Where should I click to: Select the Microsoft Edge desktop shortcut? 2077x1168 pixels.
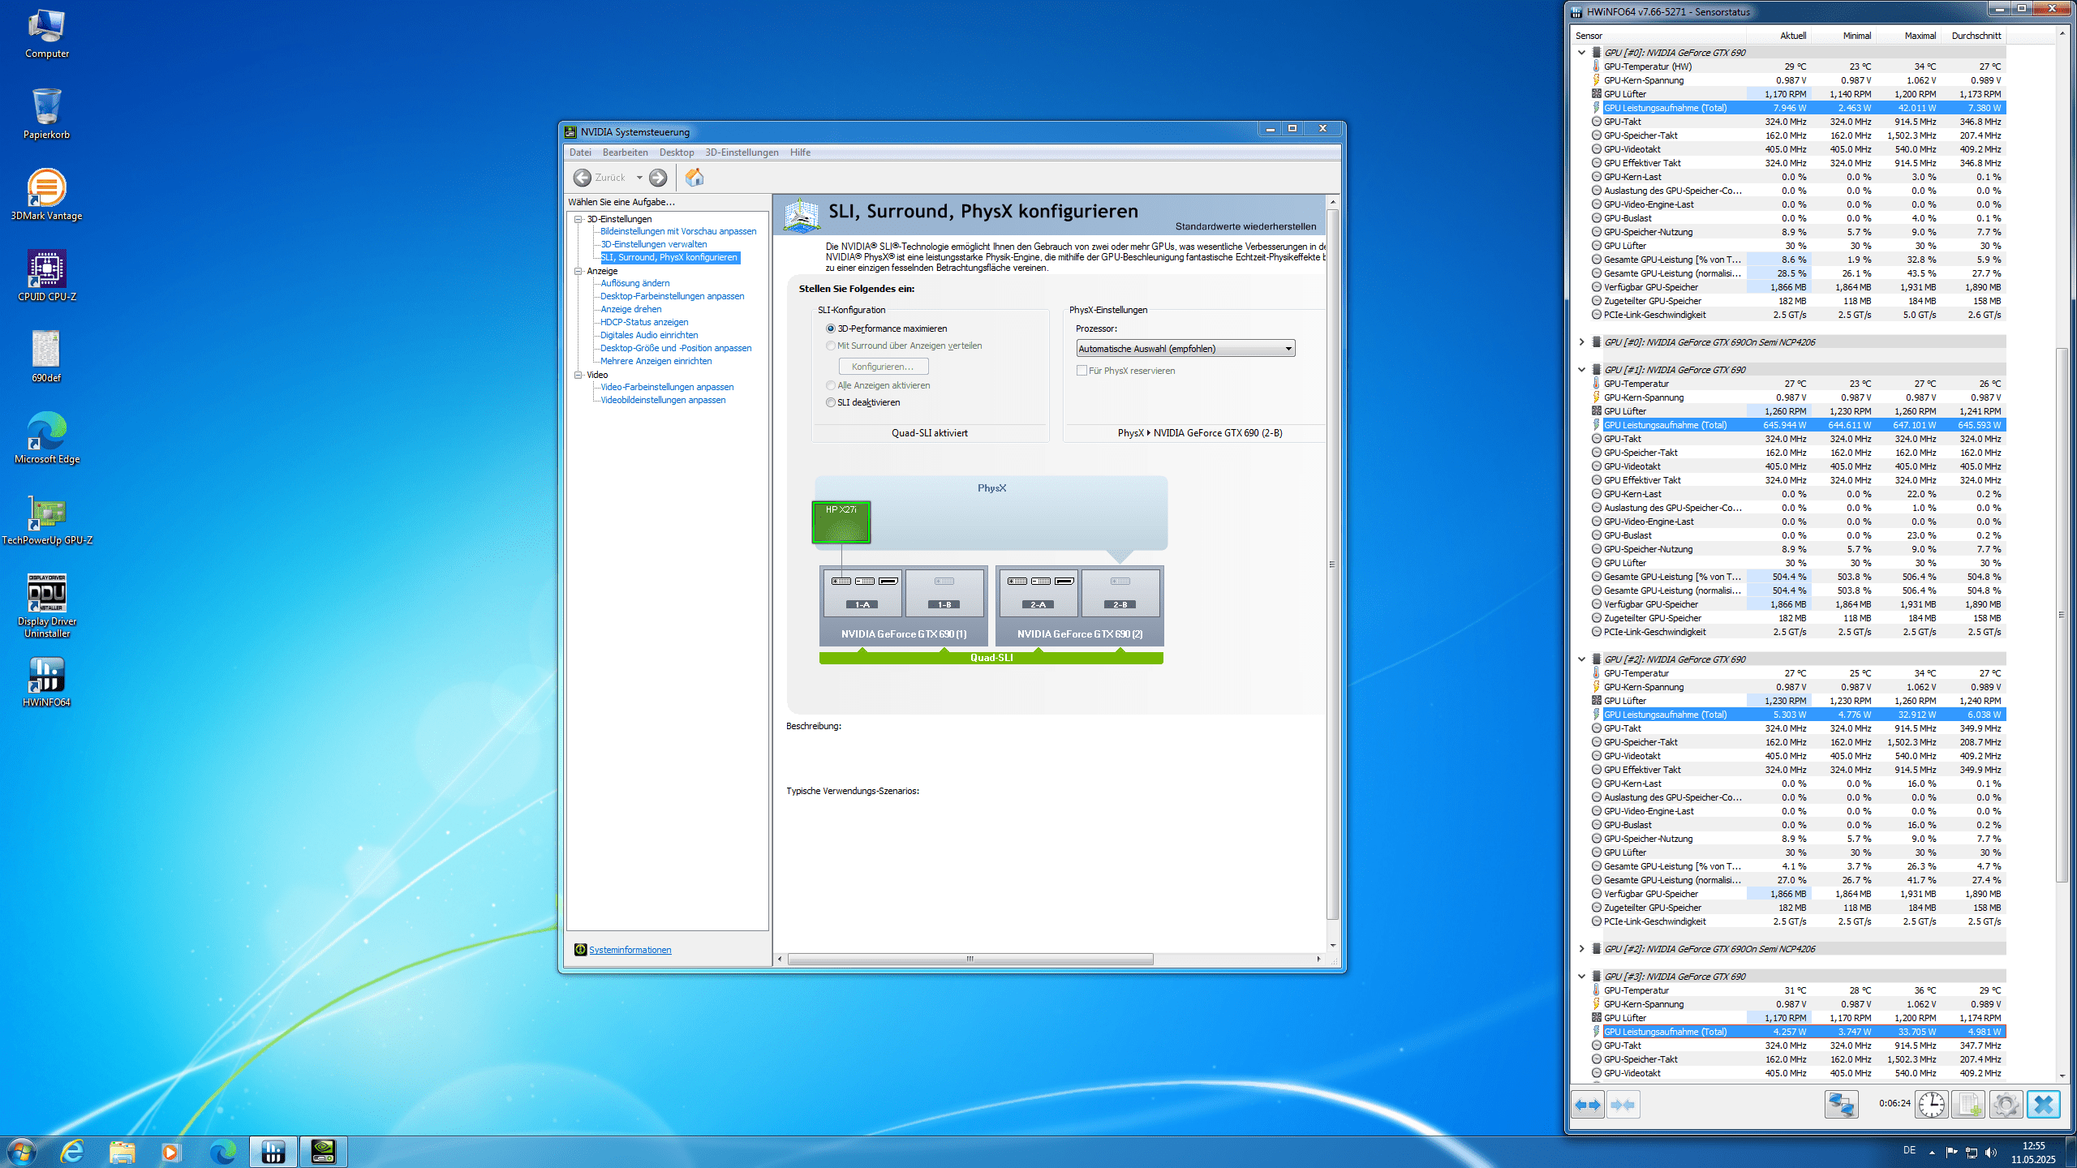[46, 439]
